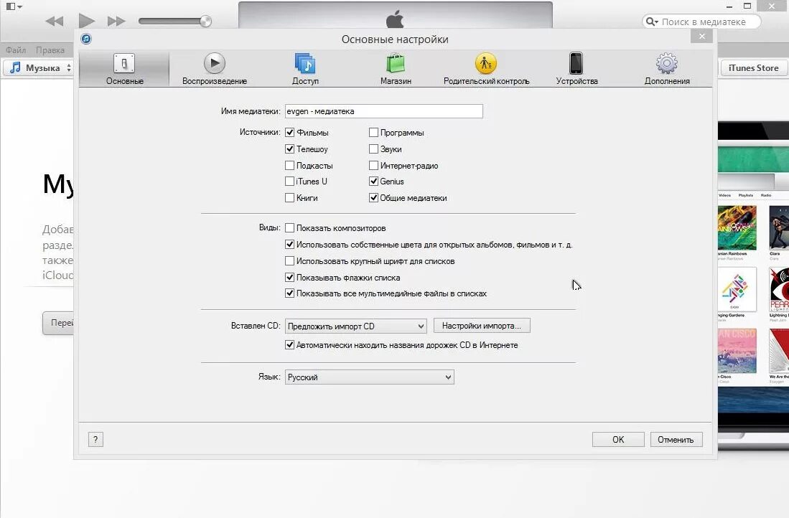Click the help question mark button
Viewport: 789px width, 518px height.
(95, 440)
